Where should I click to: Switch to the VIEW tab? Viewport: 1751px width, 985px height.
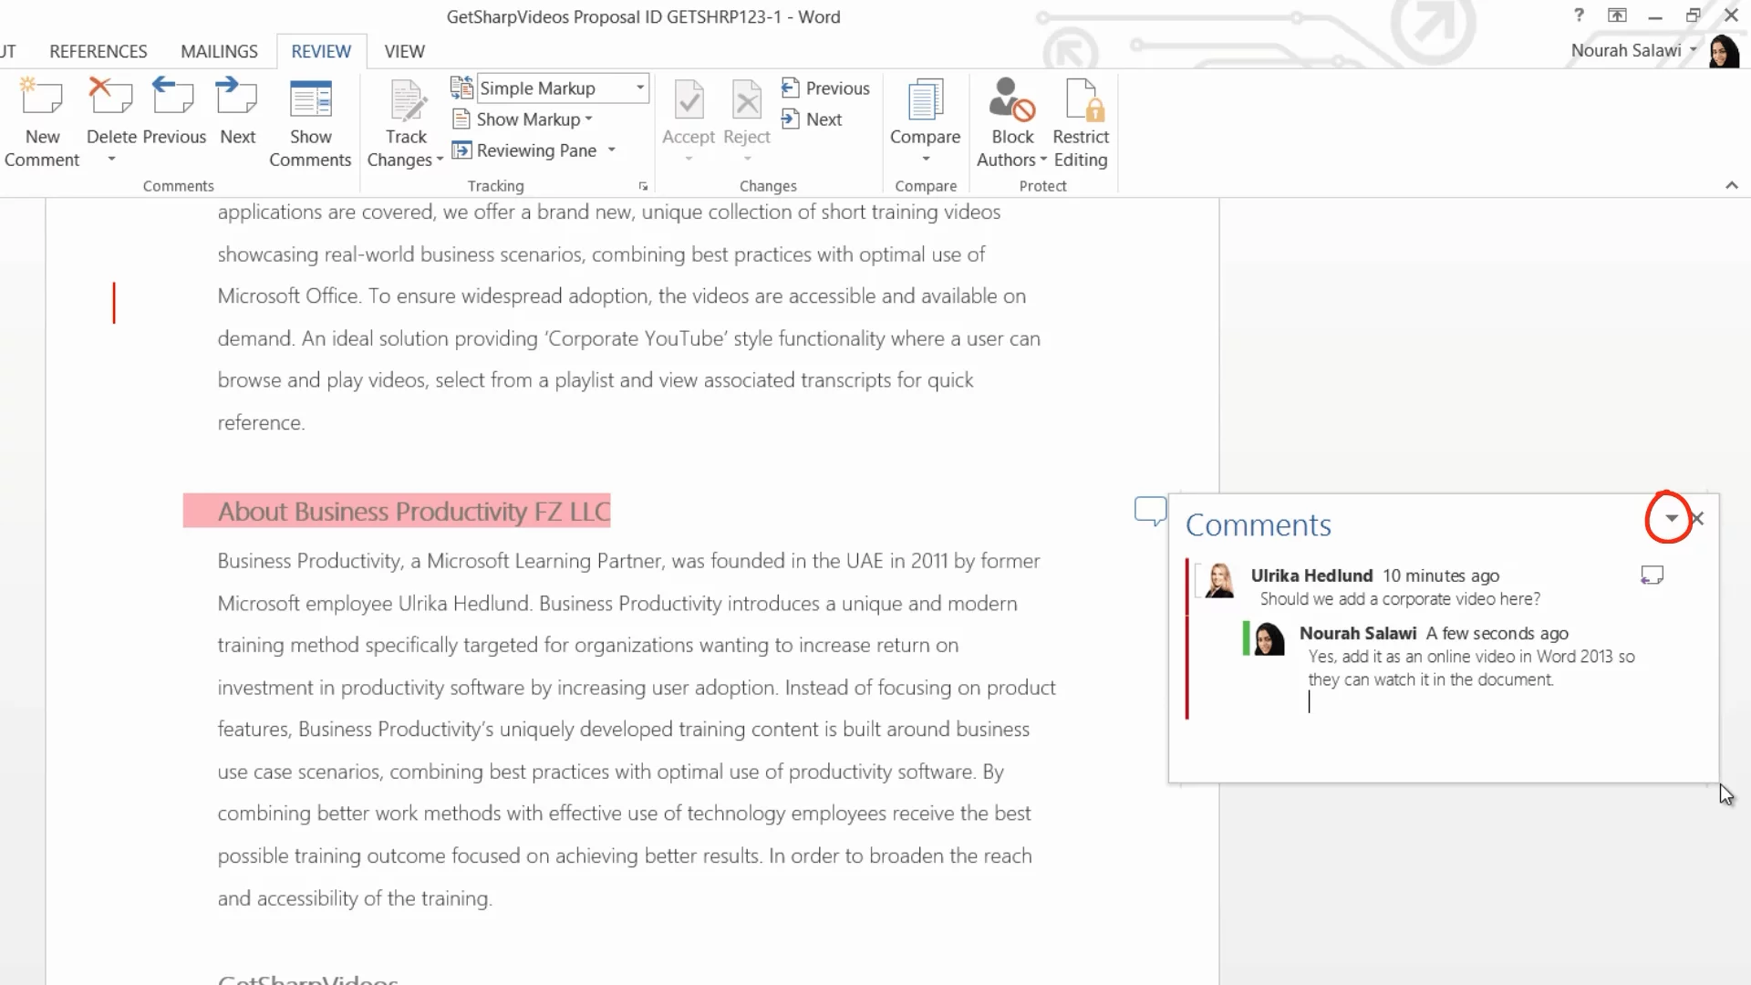404,51
